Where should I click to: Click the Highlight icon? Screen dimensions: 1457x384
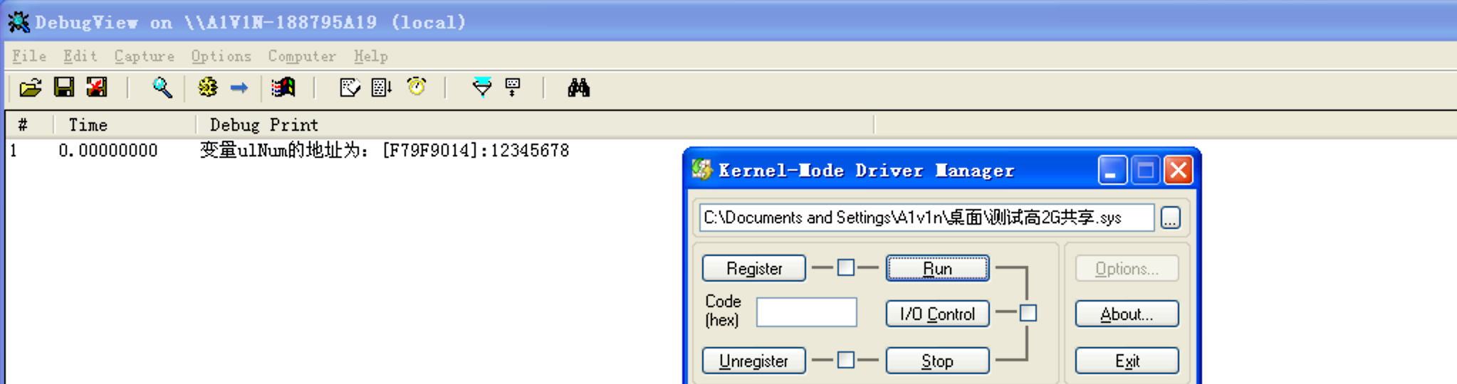[513, 88]
